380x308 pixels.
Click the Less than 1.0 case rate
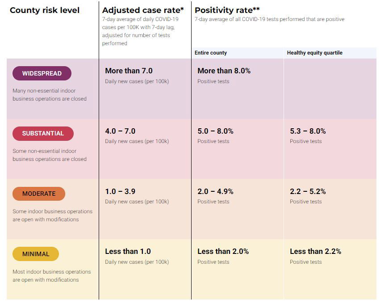128,251
